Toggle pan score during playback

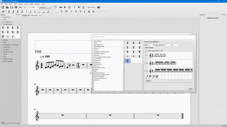point(79,7)
